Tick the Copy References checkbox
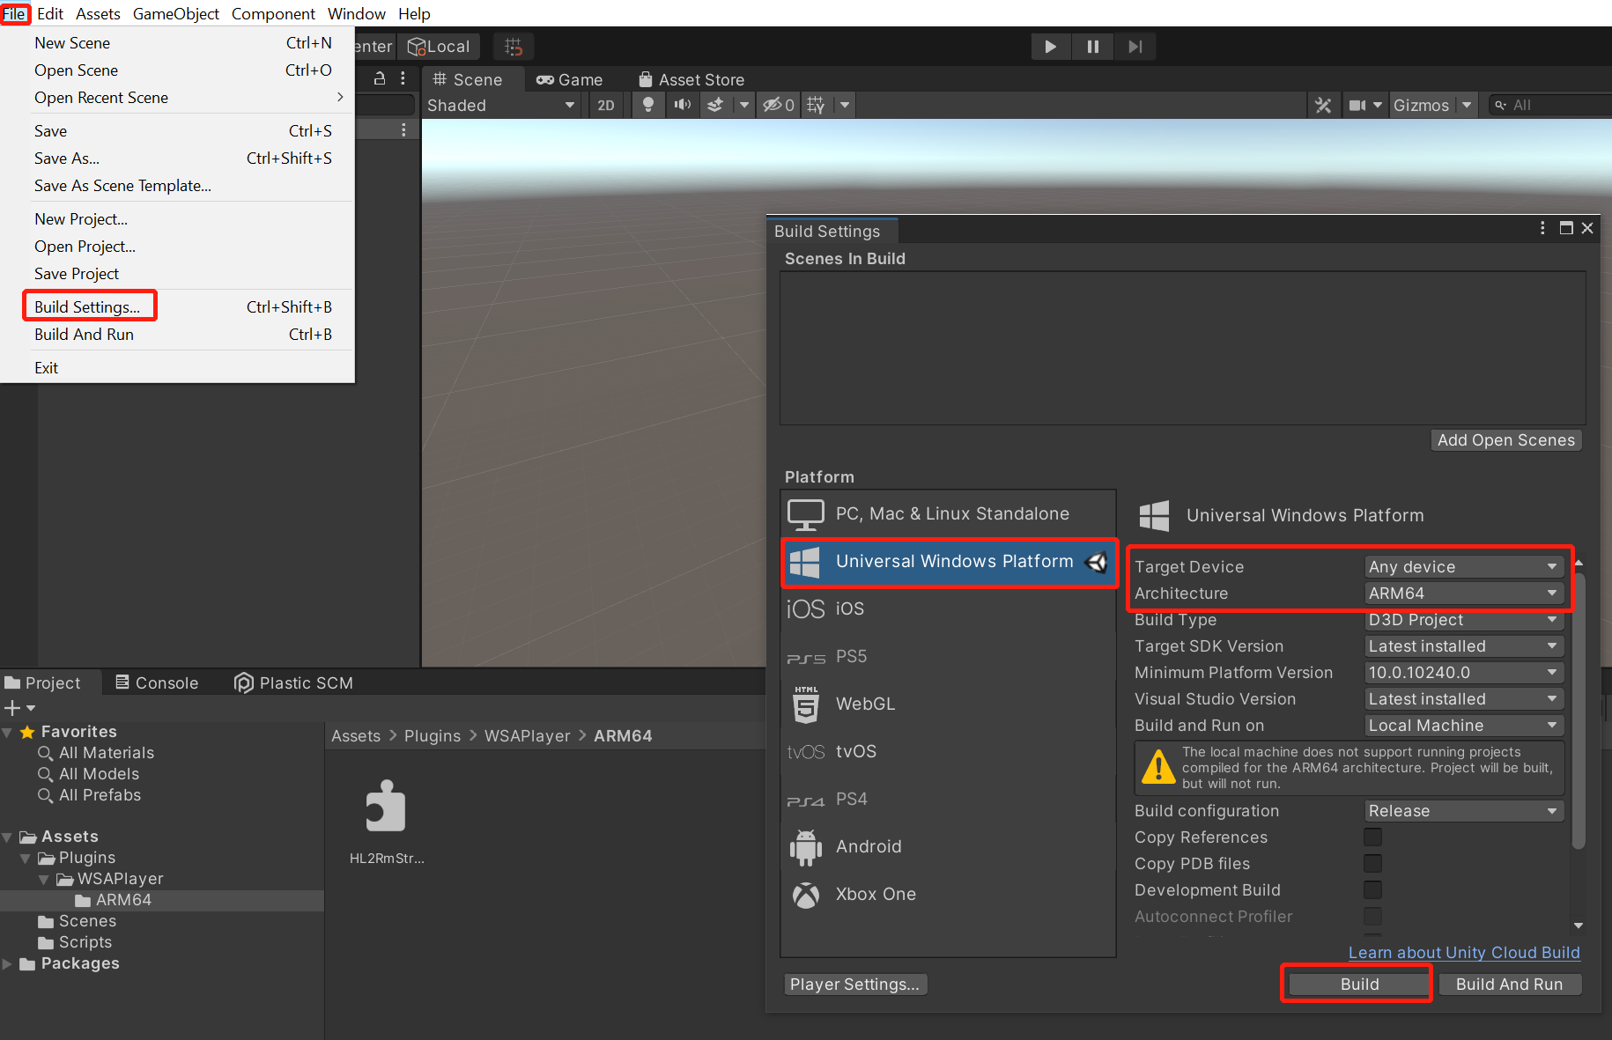This screenshot has width=1612, height=1040. pos(1372,837)
